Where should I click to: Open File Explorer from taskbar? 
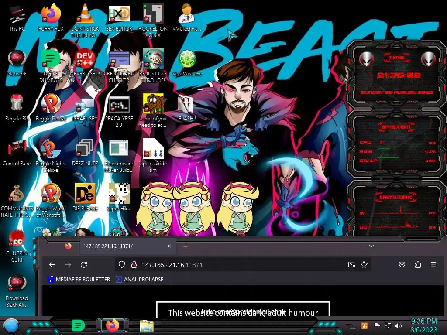point(147,325)
